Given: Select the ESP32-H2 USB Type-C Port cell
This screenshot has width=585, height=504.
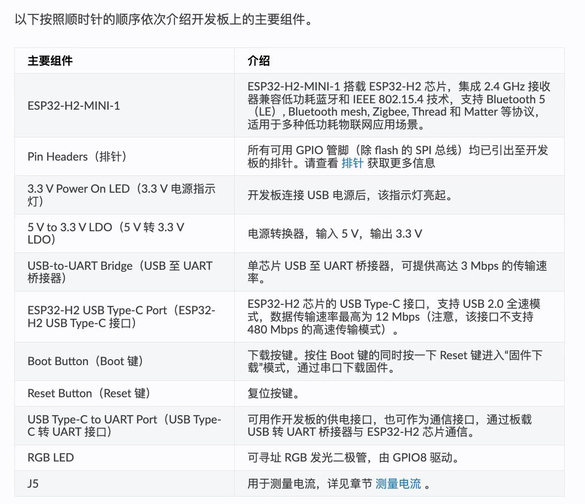Looking at the screenshot, I should tap(124, 317).
